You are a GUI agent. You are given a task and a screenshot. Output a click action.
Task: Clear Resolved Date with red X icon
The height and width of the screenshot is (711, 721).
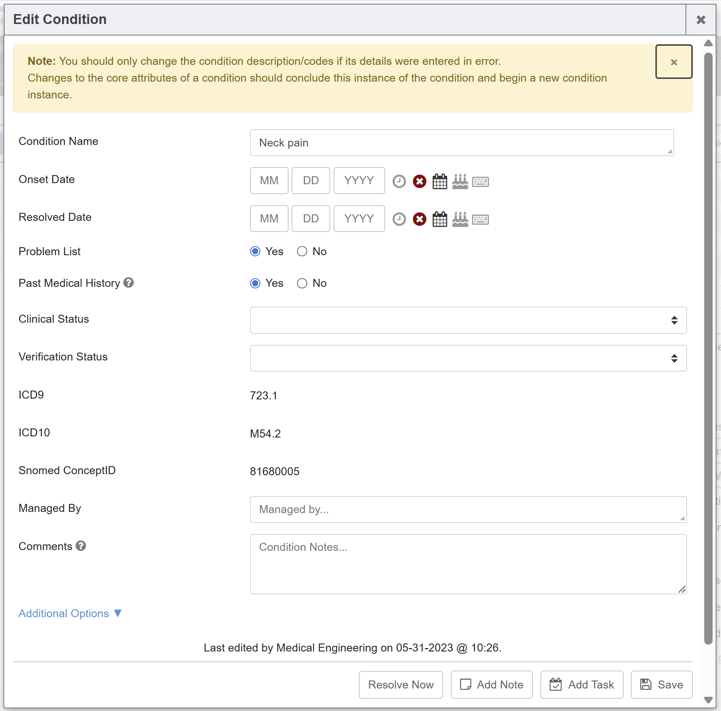419,219
